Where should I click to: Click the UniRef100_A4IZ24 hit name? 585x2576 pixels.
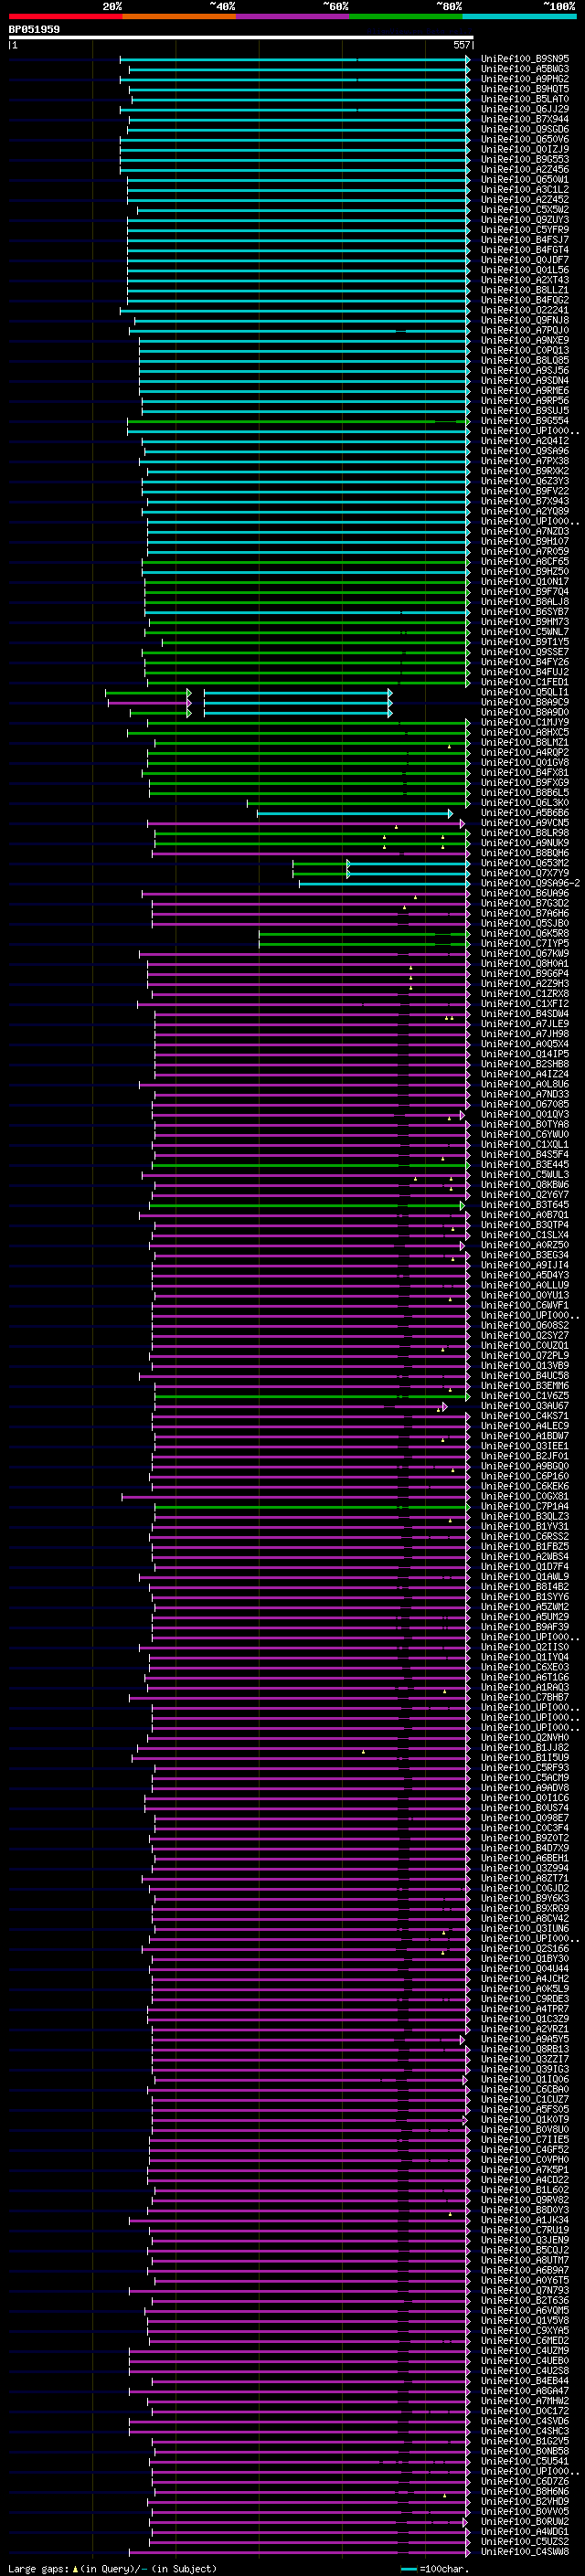tap(525, 1074)
